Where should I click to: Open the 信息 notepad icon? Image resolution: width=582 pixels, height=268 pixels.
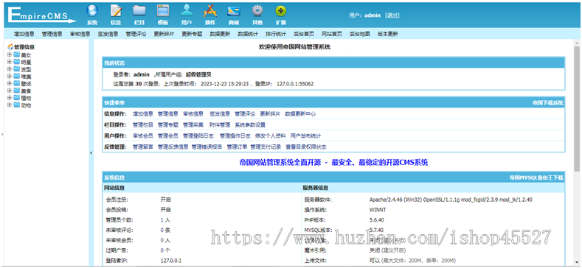tap(116, 10)
